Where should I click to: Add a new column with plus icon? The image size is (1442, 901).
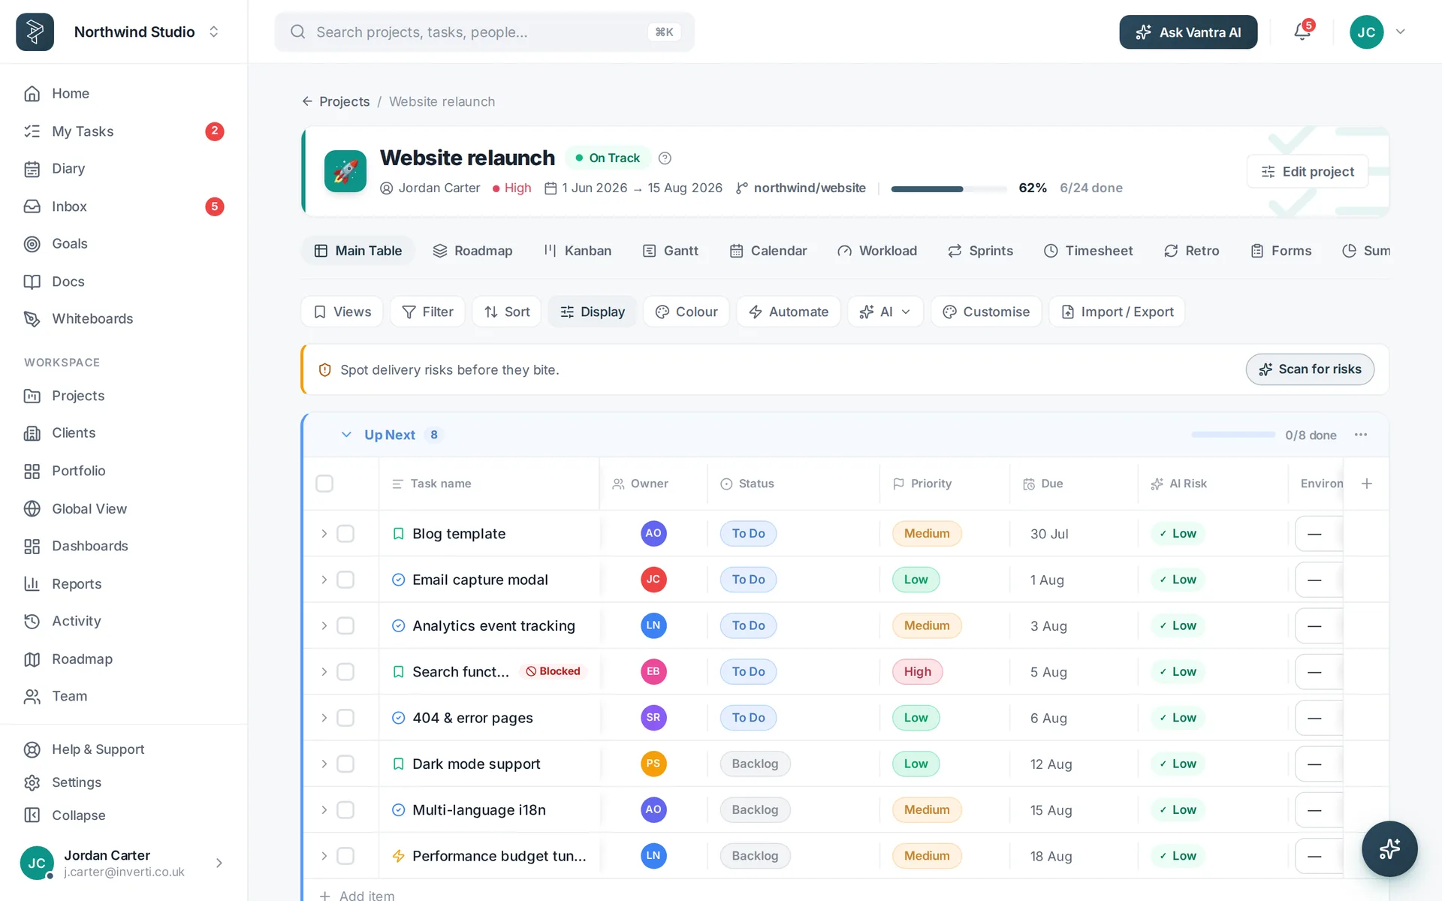coord(1367,484)
